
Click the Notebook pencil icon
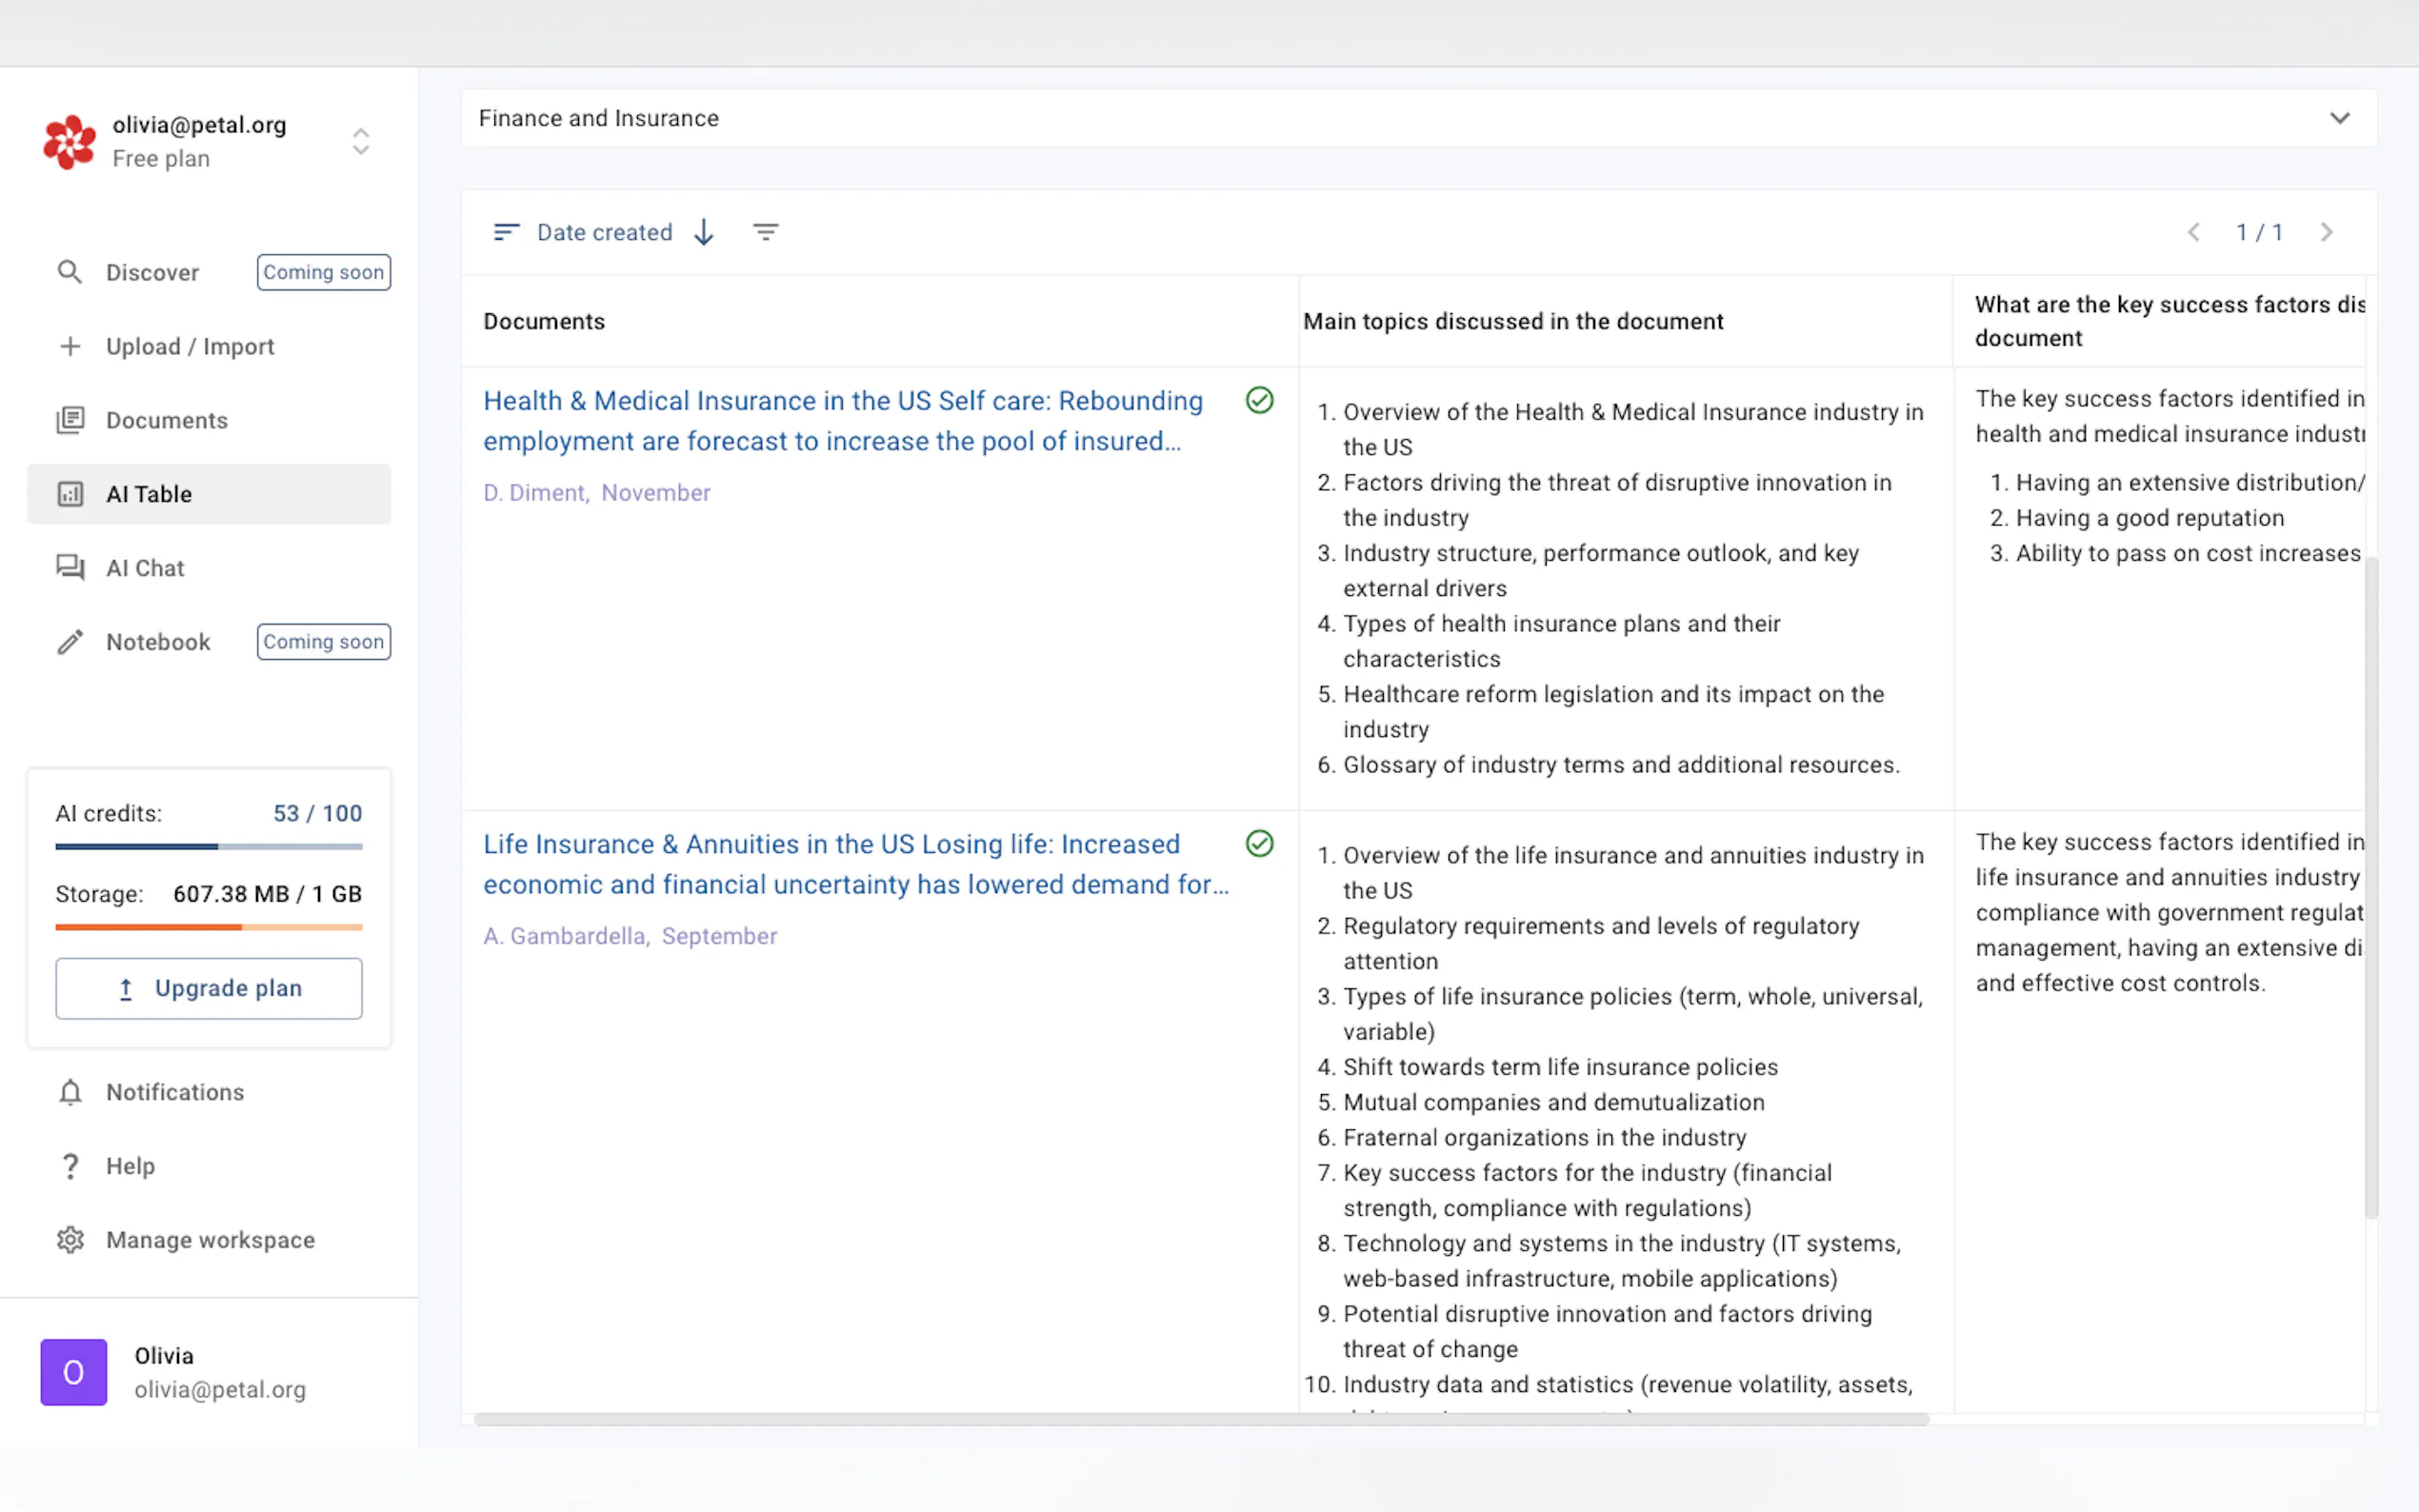coord(69,642)
